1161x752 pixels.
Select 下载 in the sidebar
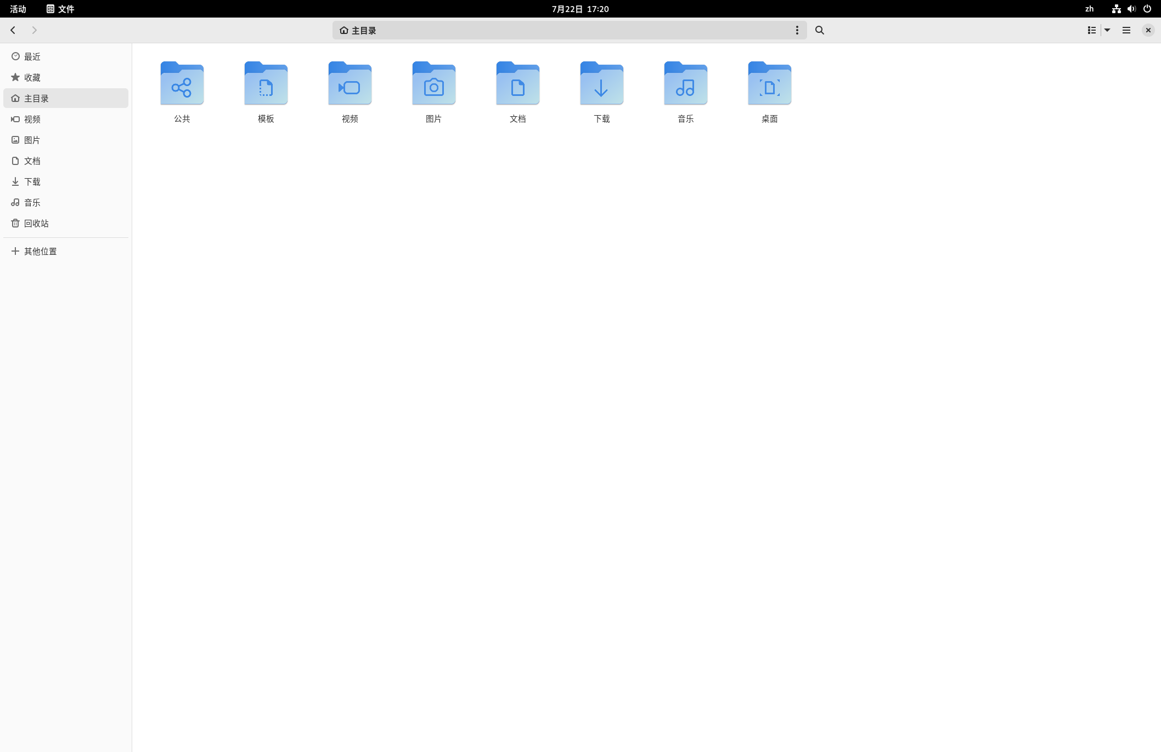(66, 181)
